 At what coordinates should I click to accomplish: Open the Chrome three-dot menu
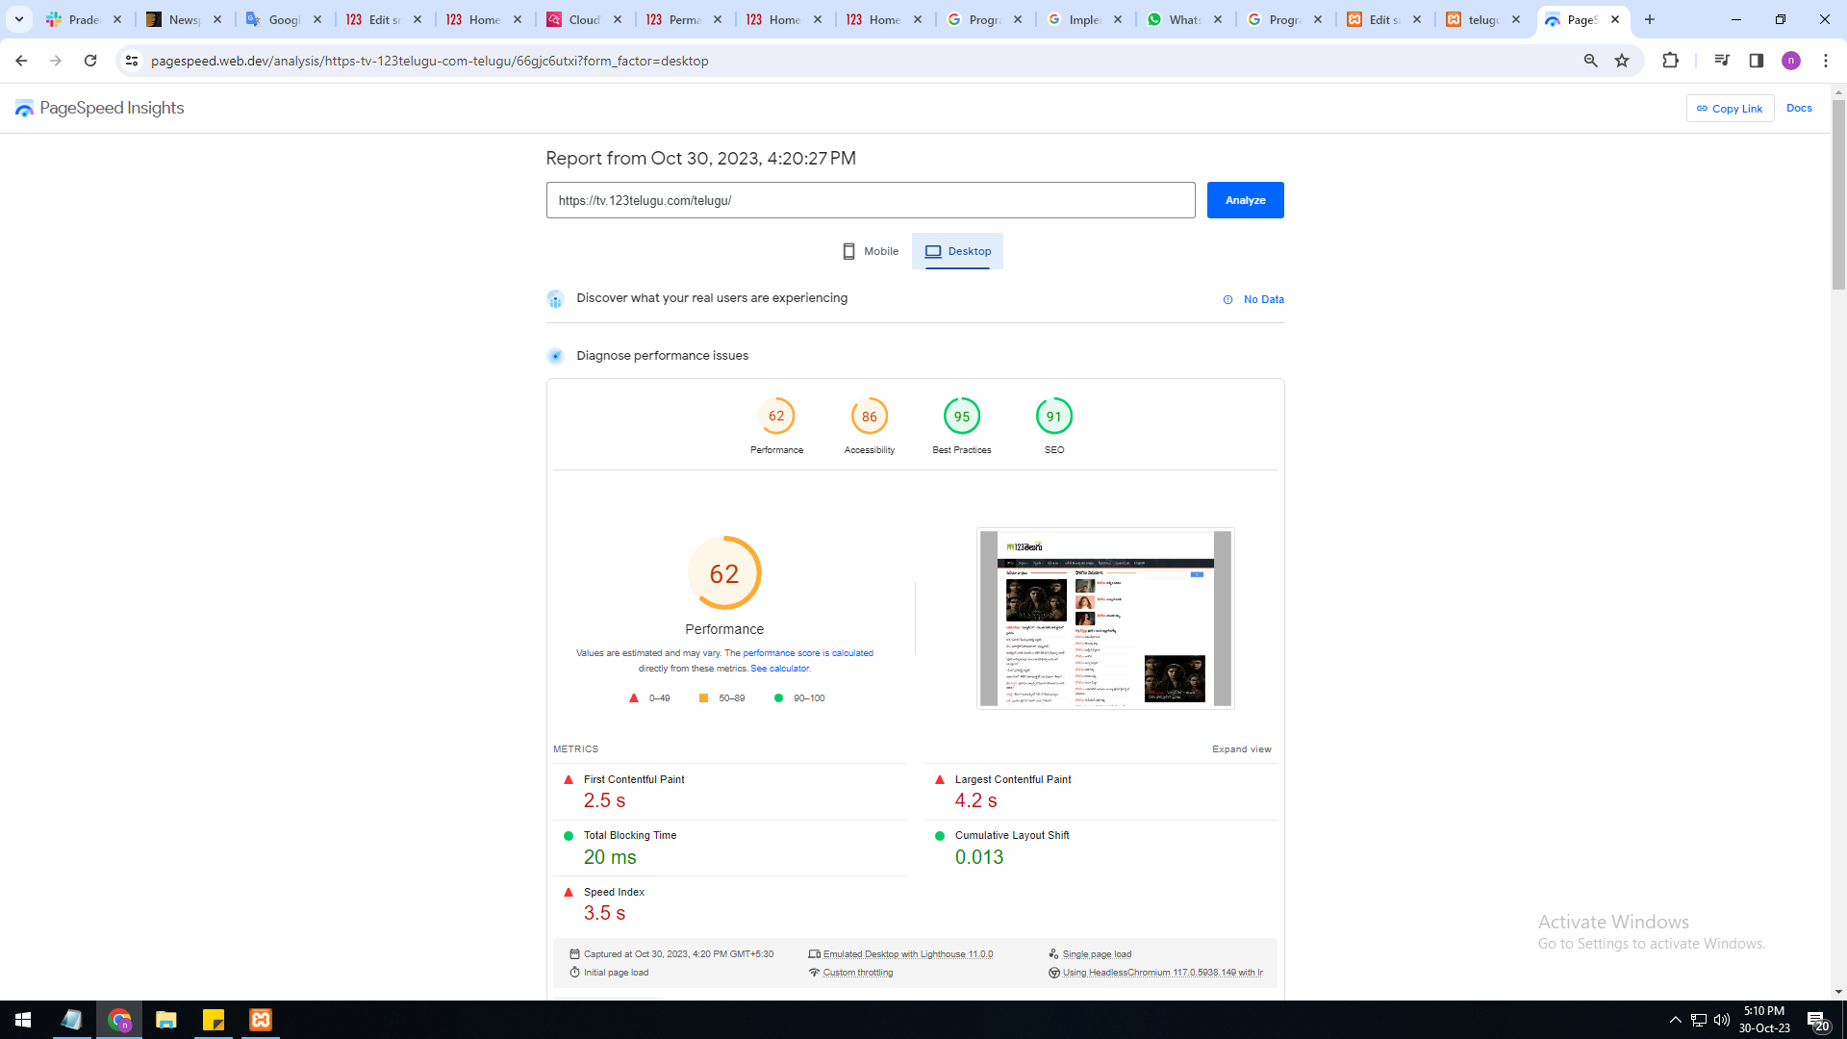pyautogui.click(x=1826, y=61)
